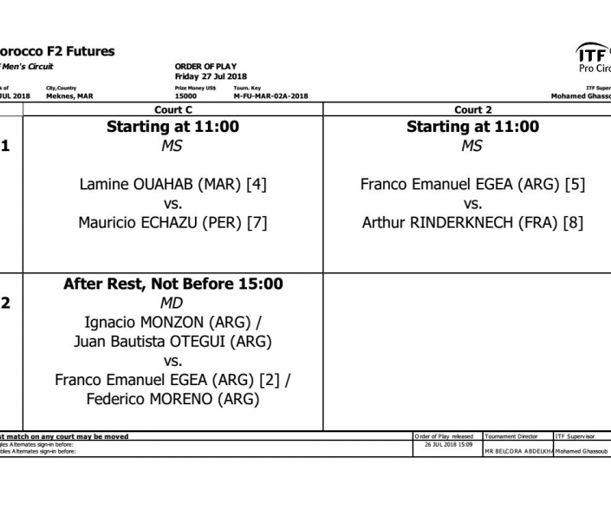
Task: Click the After Rest, Not Before 15:00 heading
Action: pos(173,284)
